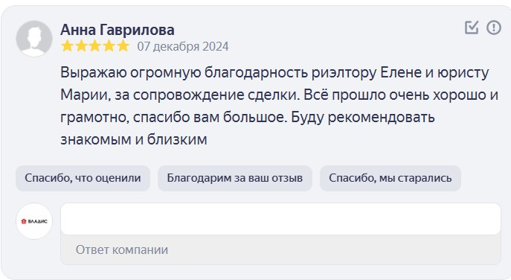
Task: Choose quick reply 'Спасибо, мы старались'
Action: (390, 178)
